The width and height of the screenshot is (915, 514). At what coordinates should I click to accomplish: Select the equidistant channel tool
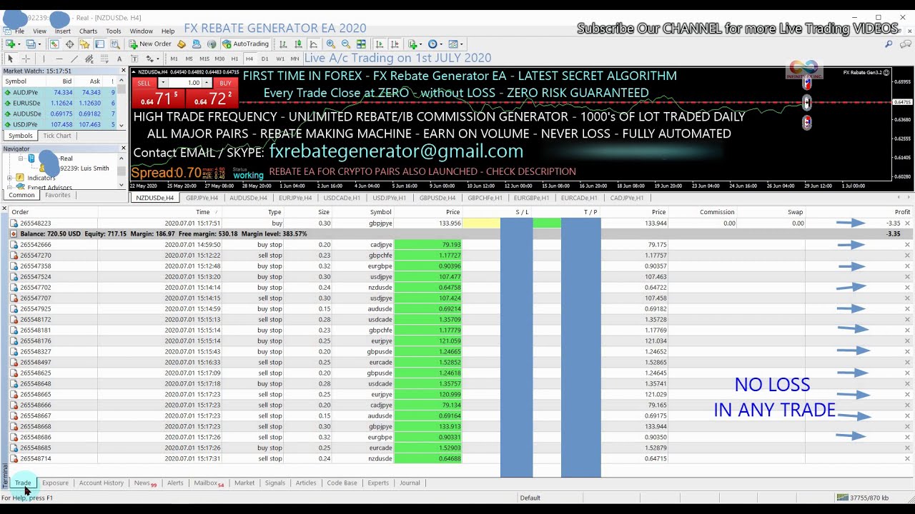pyautogui.click(x=89, y=59)
